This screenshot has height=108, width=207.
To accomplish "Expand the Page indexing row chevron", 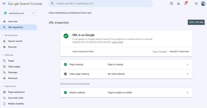I will click(187, 64).
